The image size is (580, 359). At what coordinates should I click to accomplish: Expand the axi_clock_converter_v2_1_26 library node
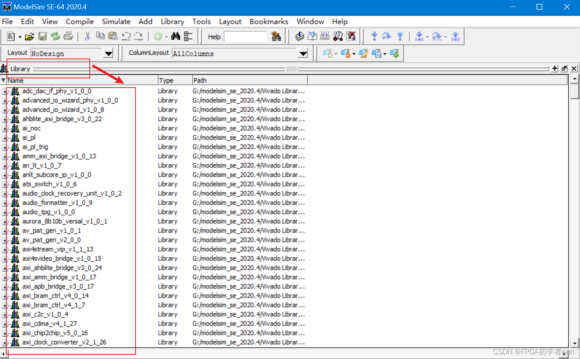coord(4,343)
